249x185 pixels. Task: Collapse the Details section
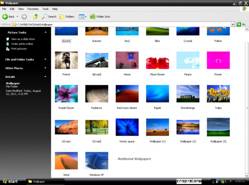(45, 77)
